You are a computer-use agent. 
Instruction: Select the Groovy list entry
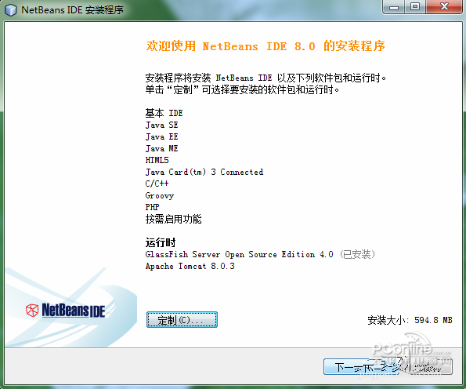tap(160, 195)
